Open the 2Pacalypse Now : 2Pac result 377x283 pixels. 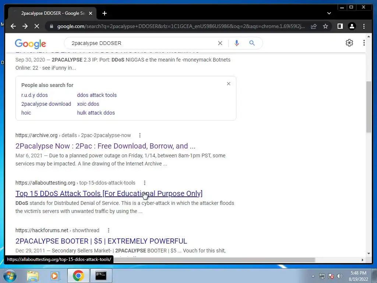[x=105, y=146]
